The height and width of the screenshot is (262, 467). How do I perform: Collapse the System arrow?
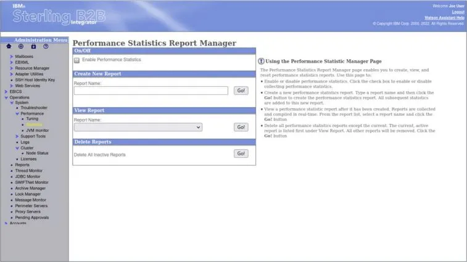12,103
